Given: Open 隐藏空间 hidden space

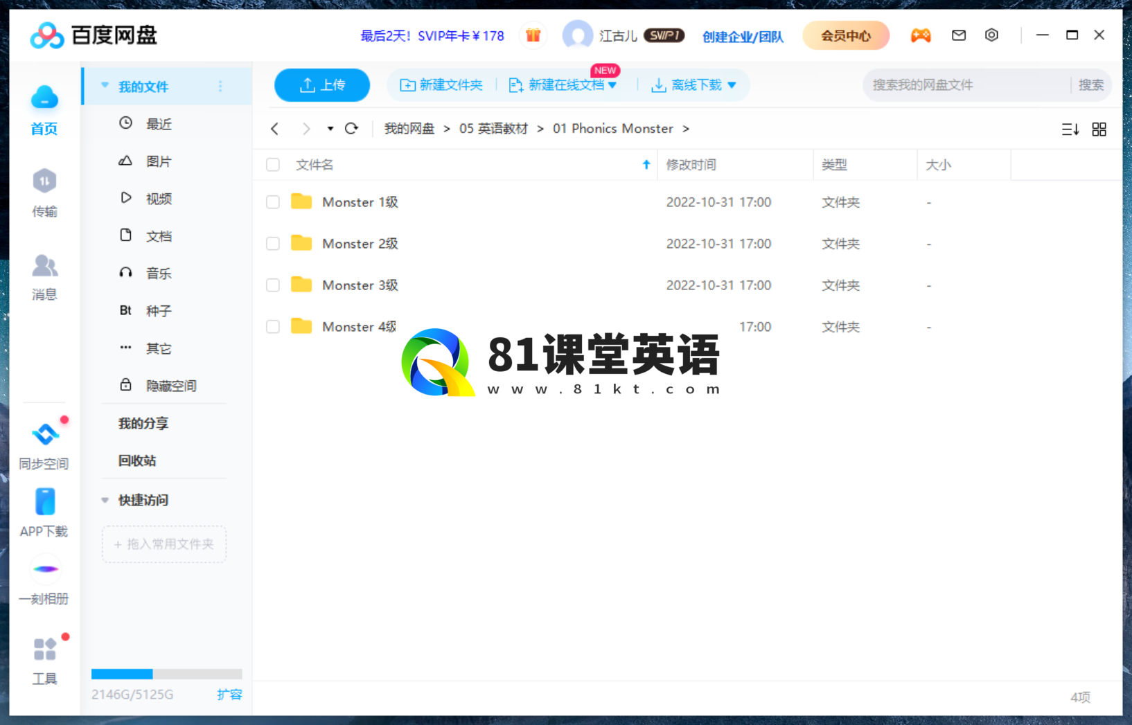Looking at the screenshot, I should coord(171,386).
